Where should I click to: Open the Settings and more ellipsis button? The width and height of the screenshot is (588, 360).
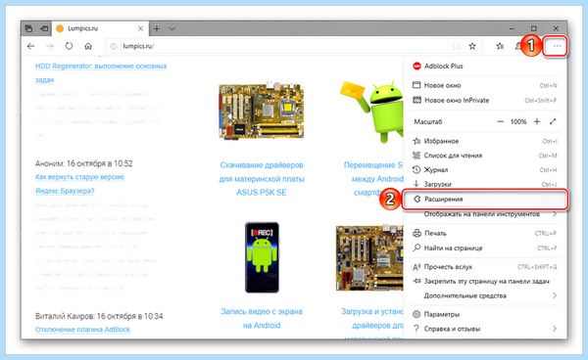[557, 46]
